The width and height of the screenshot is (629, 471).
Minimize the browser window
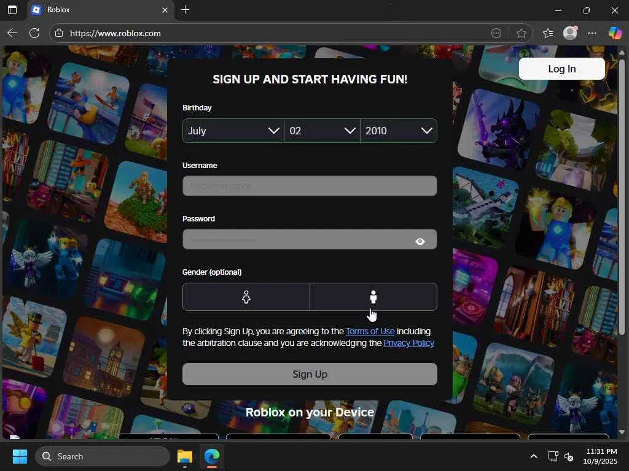click(558, 10)
